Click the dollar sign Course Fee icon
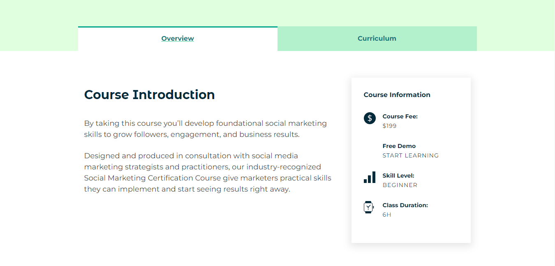 click(369, 118)
